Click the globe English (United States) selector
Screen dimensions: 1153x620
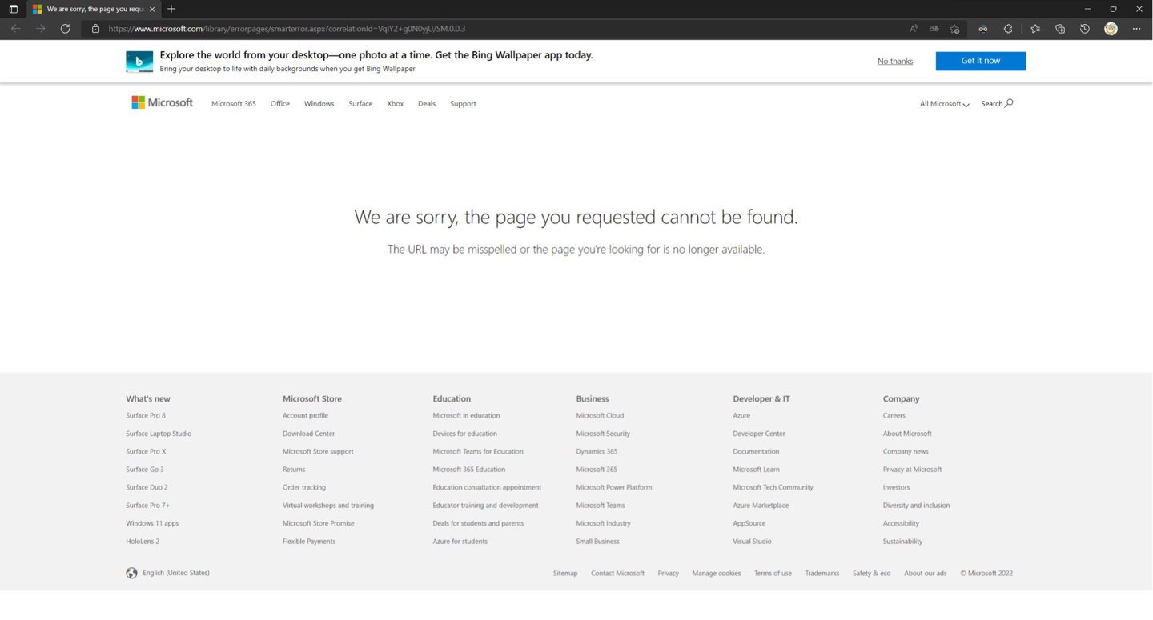click(x=168, y=573)
